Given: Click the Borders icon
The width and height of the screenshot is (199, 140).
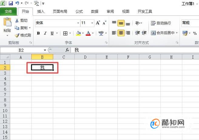Looking at the screenshot, I should [x=65, y=33].
